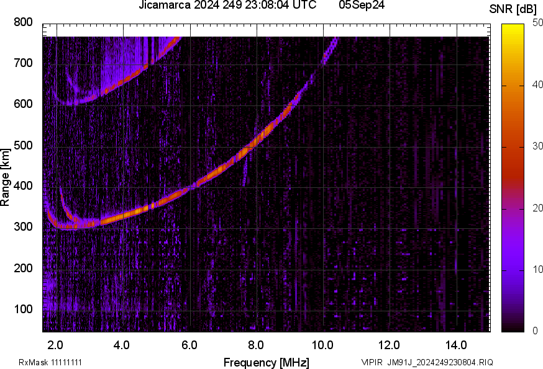
Task: Click the range axis tick '200'
Action: click(23, 268)
